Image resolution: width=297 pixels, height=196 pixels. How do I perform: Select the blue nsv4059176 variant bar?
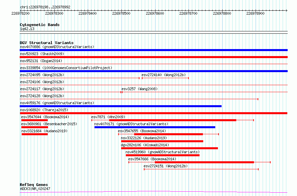click(x=121, y=106)
